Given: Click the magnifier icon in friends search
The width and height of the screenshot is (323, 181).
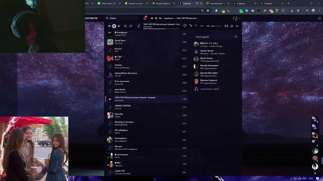Looking at the screenshot, I should pyautogui.click(x=236, y=37).
